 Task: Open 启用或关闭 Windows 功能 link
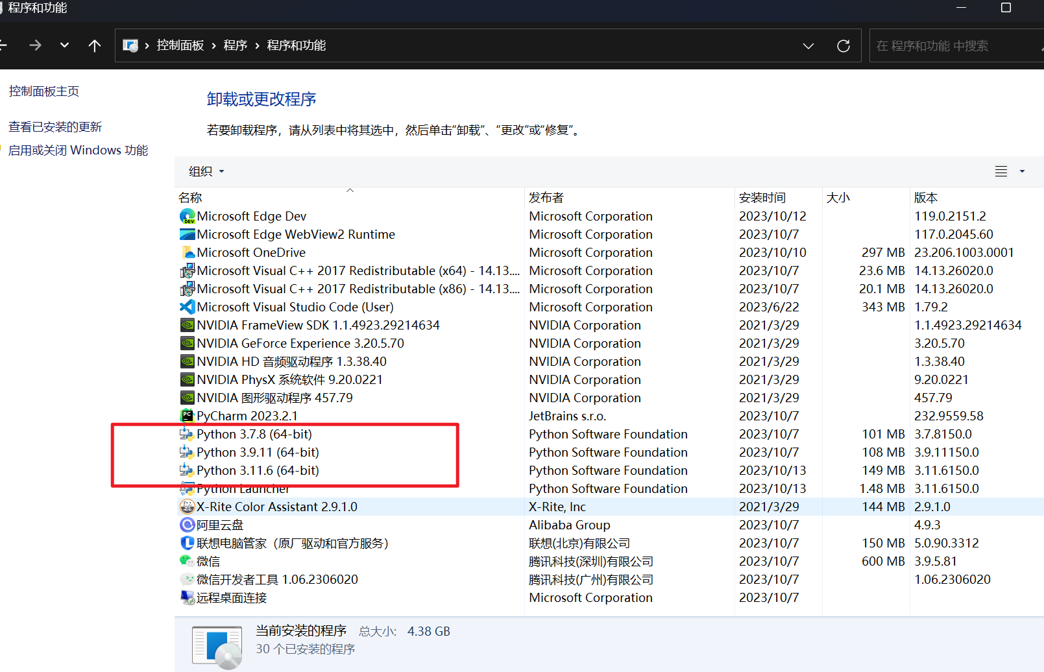78,150
